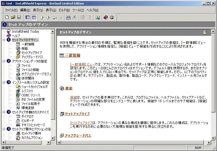The width and height of the screenshot is (217, 151).
Task: Select INI ファイルの変更 in the tree
Action: pos(33,99)
